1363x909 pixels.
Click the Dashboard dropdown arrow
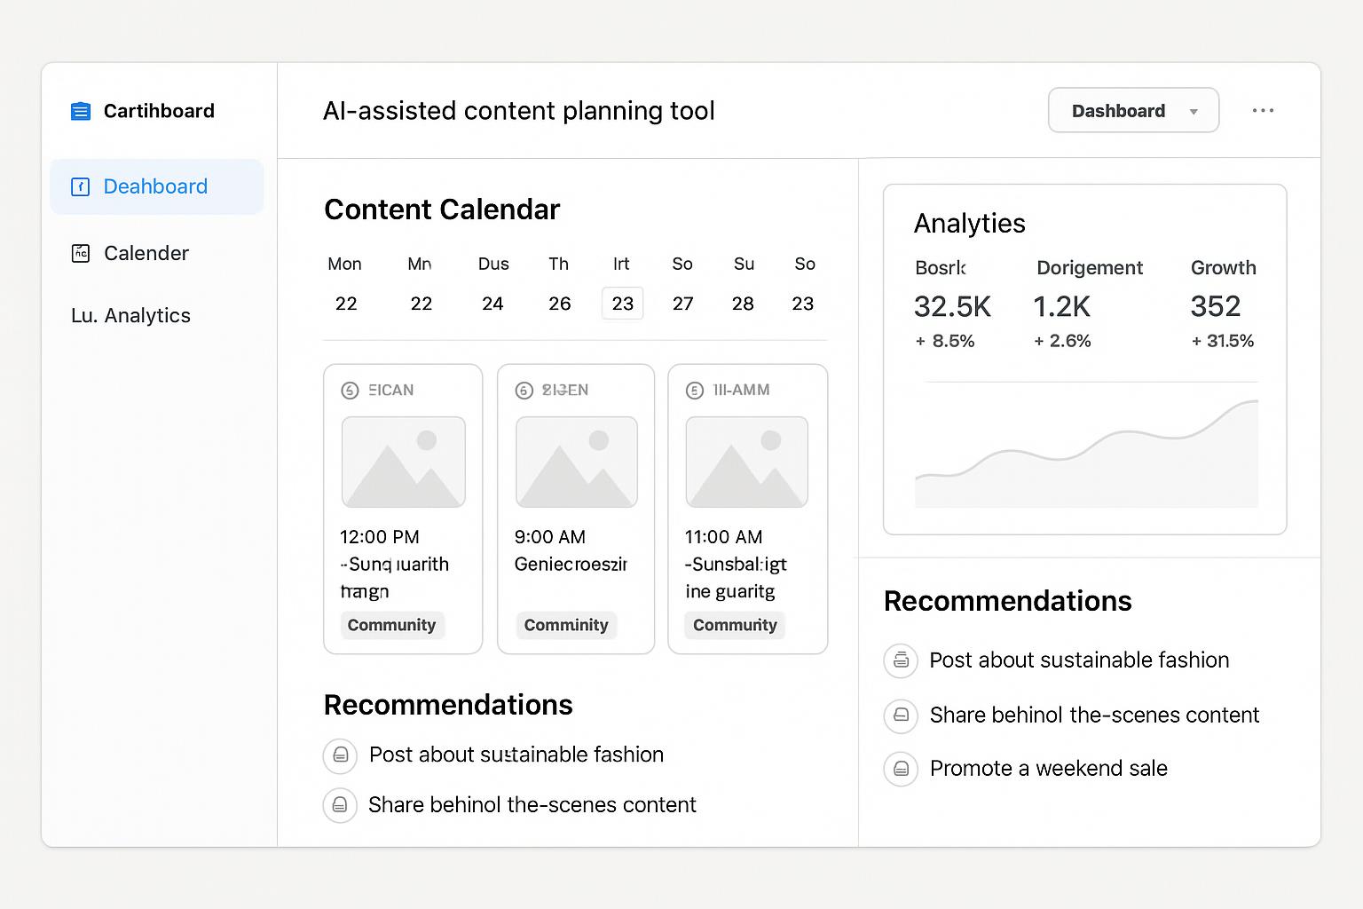1194,112
